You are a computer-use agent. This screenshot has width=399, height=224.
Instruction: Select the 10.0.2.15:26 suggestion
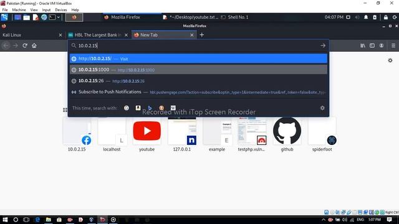click(198, 81)
